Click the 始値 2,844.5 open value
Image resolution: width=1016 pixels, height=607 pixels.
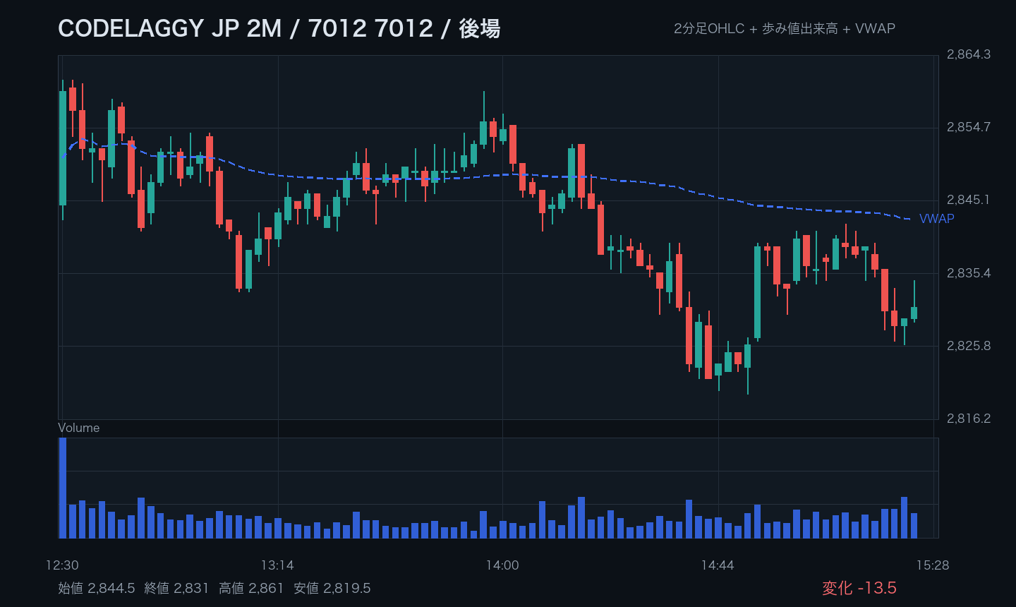(x=97, y=588)
